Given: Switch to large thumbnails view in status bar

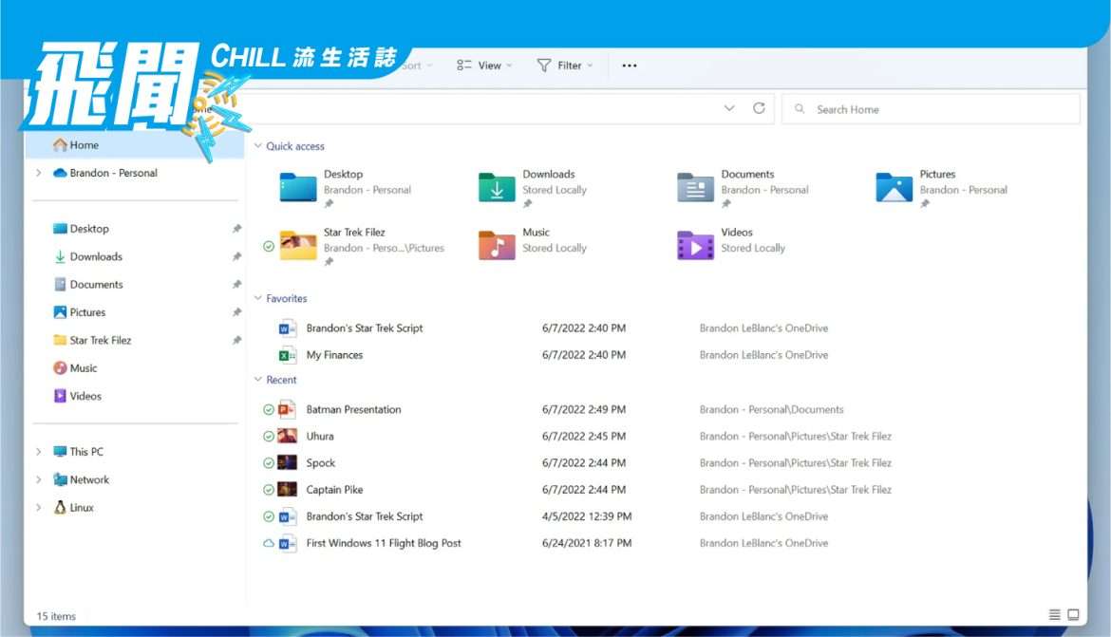Looking at the screenshot, I should pyautogui.click(x=1073, y=614).
